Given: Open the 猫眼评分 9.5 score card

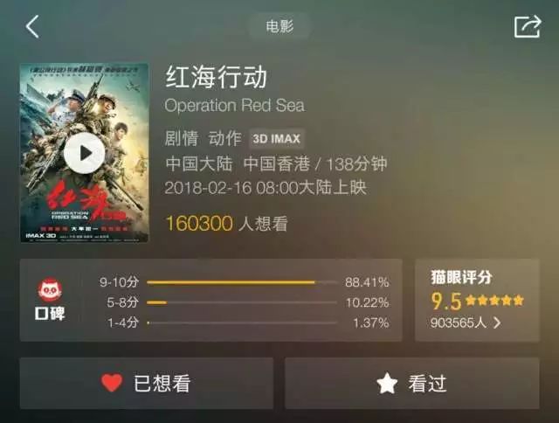Looking at the screenshot, I should pos(478,300).
